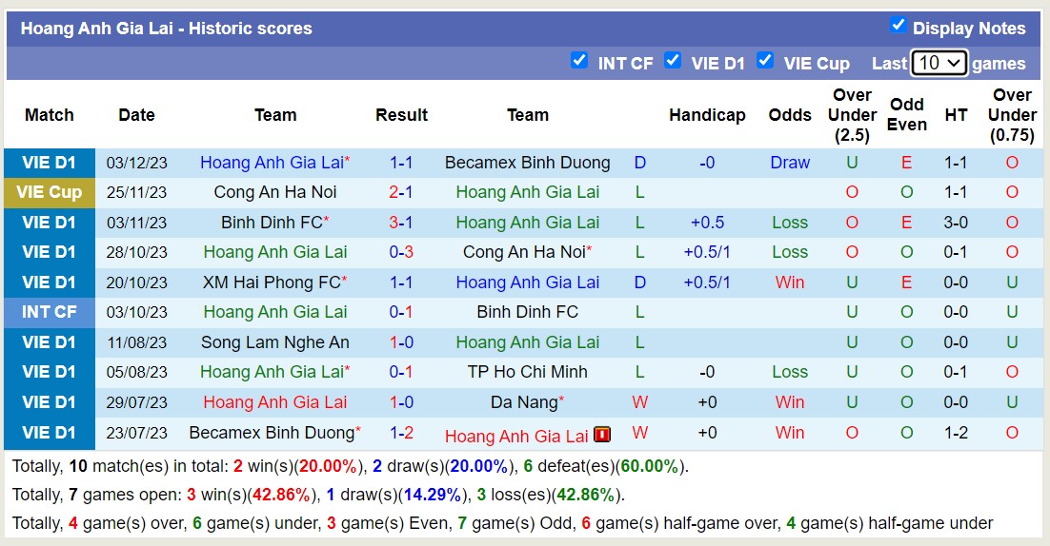This screenshot has height=546, width=1050.
Task: Click team Song Lam Nghe An
Action: pos(275,342)
